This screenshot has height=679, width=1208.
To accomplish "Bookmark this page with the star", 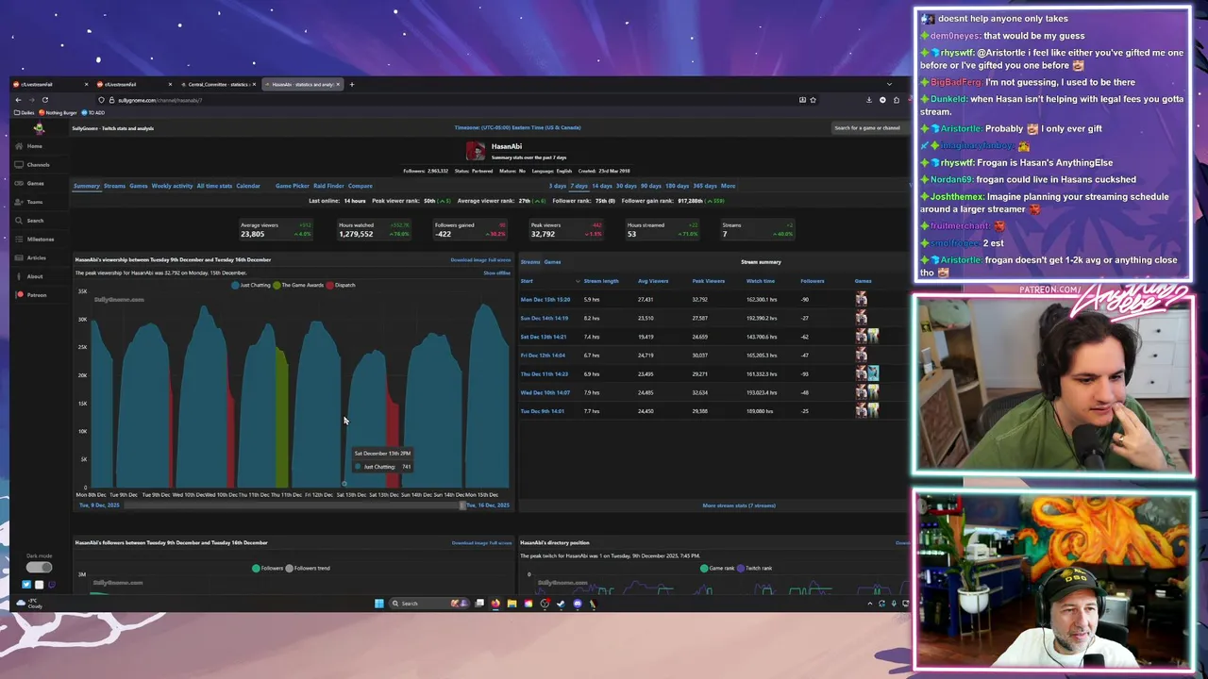I will [x=813, y=99].
